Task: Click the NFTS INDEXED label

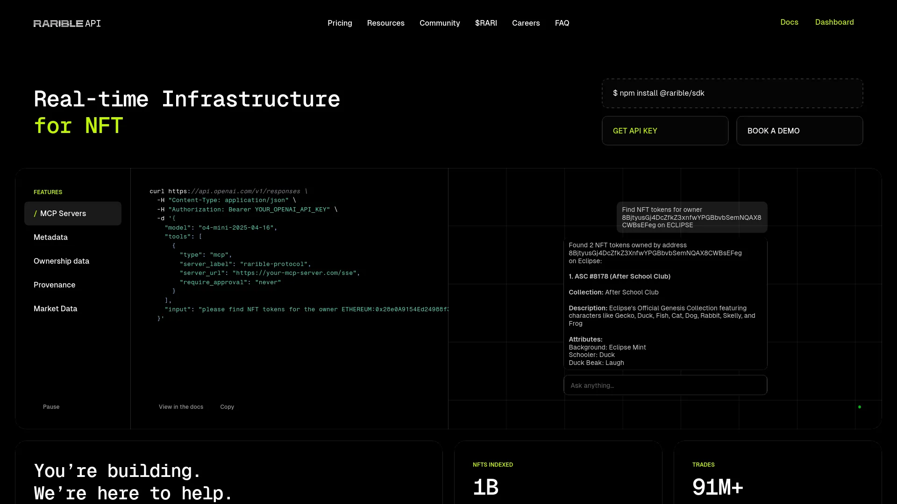Action: click(x=493, y=465)
